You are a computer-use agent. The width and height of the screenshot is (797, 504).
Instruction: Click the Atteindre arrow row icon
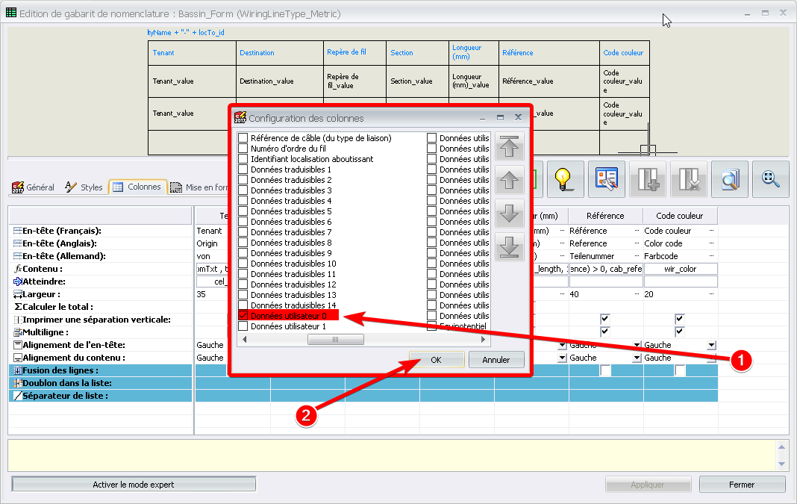click(x=18, y=281)
